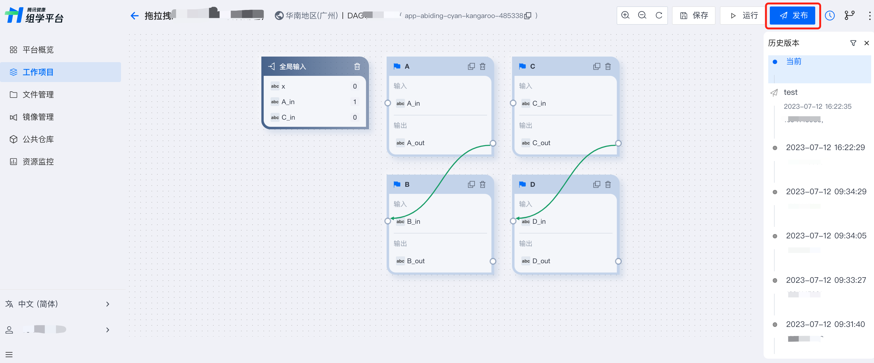
Task: Click the 发布 publish button
Action: (792, 16)
